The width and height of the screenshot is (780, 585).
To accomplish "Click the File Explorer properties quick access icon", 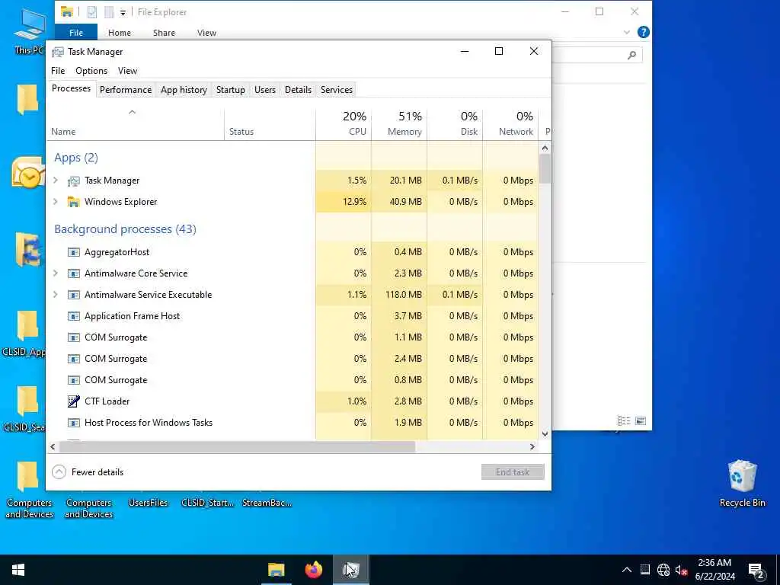I will coord(92,12).
